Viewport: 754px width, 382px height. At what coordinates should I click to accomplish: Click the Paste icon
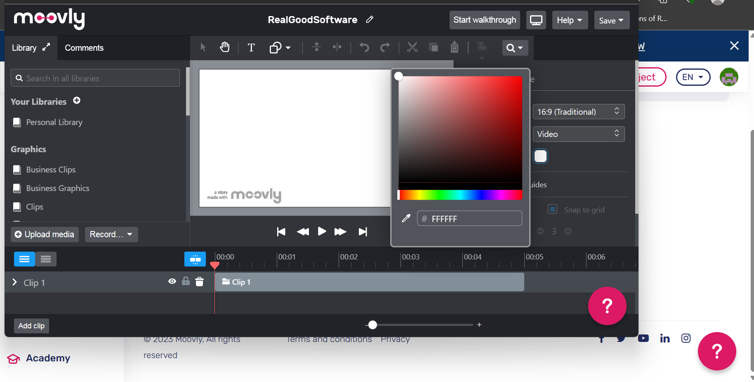click(x=454, y=47)
